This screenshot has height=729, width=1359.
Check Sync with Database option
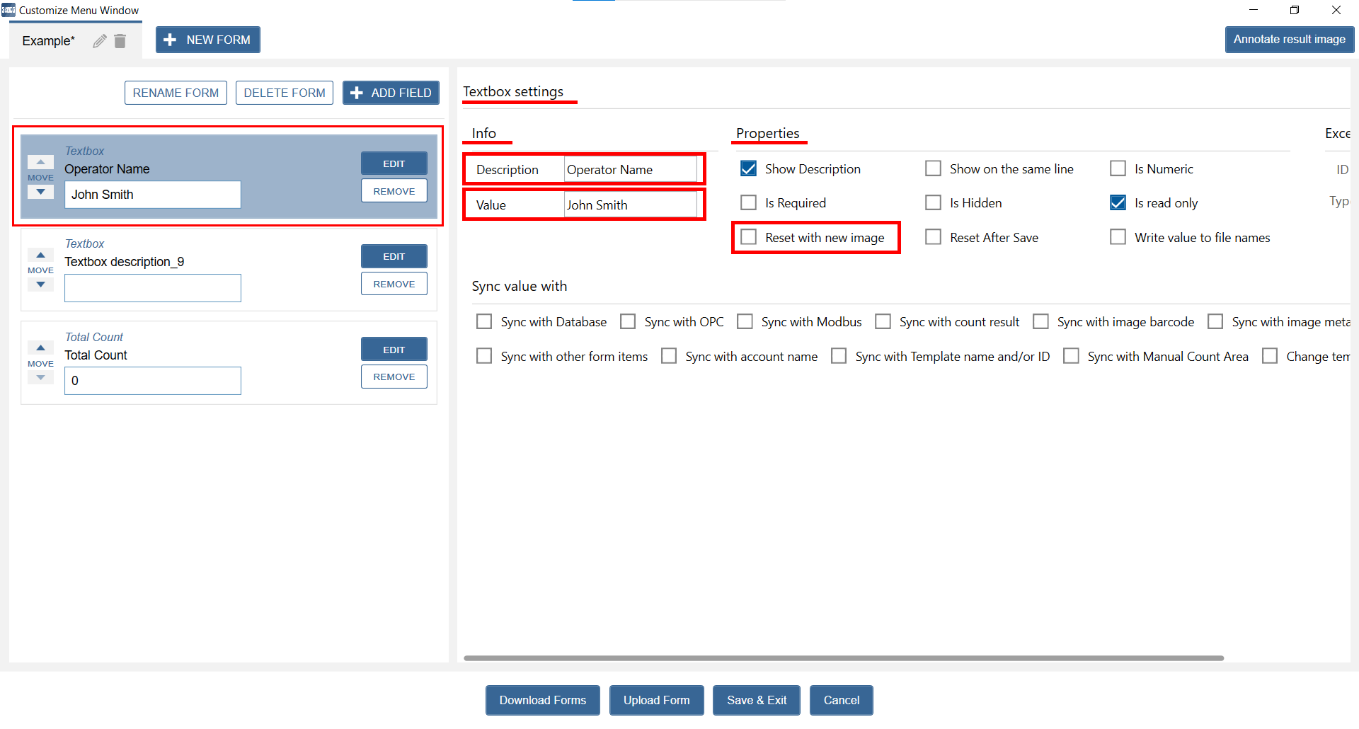[484, 322]
